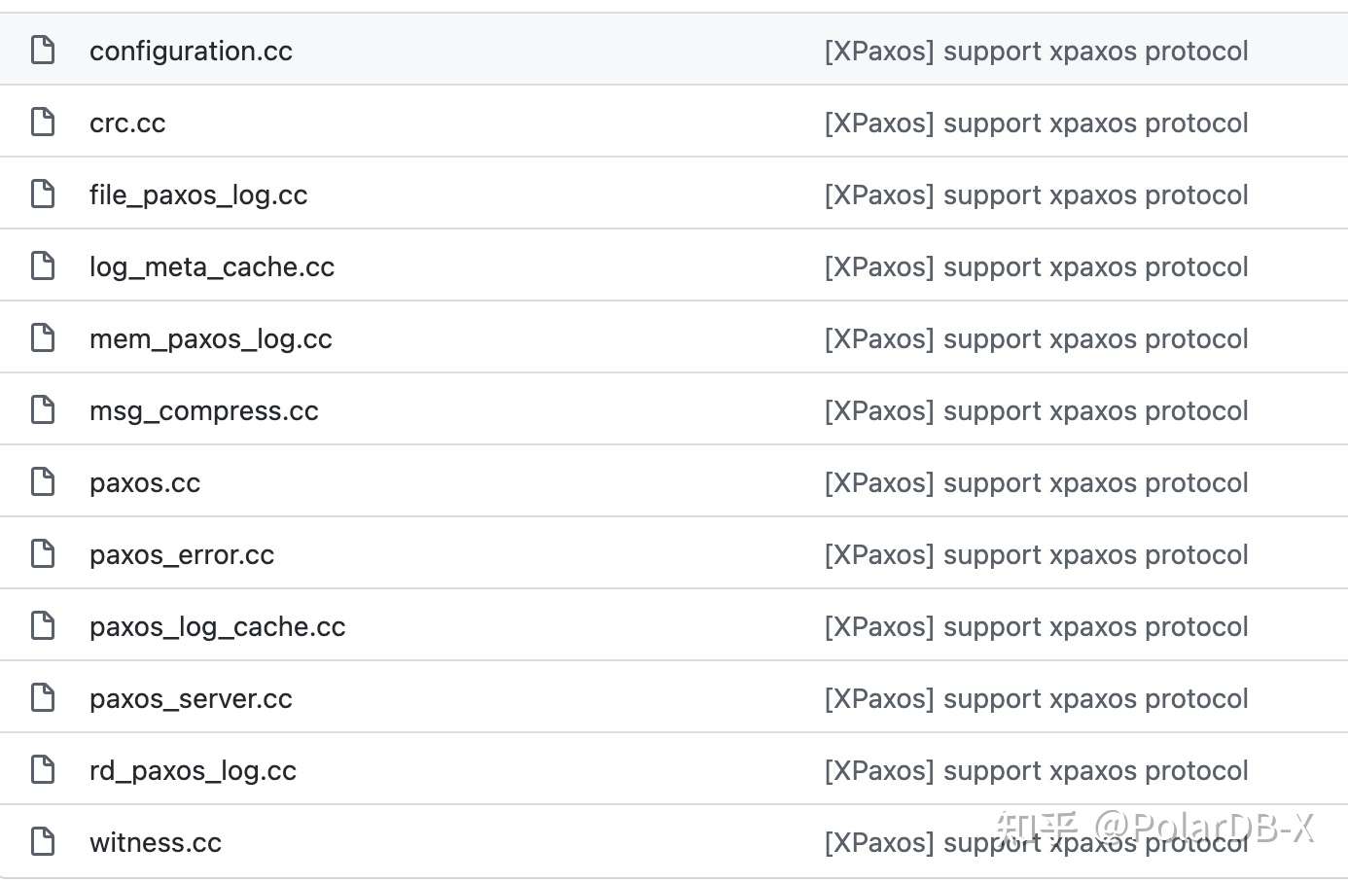Click the file icon next to log_meta_cache.cc
The width and height of the screenshot is (1348, 883).
[43, 265]
